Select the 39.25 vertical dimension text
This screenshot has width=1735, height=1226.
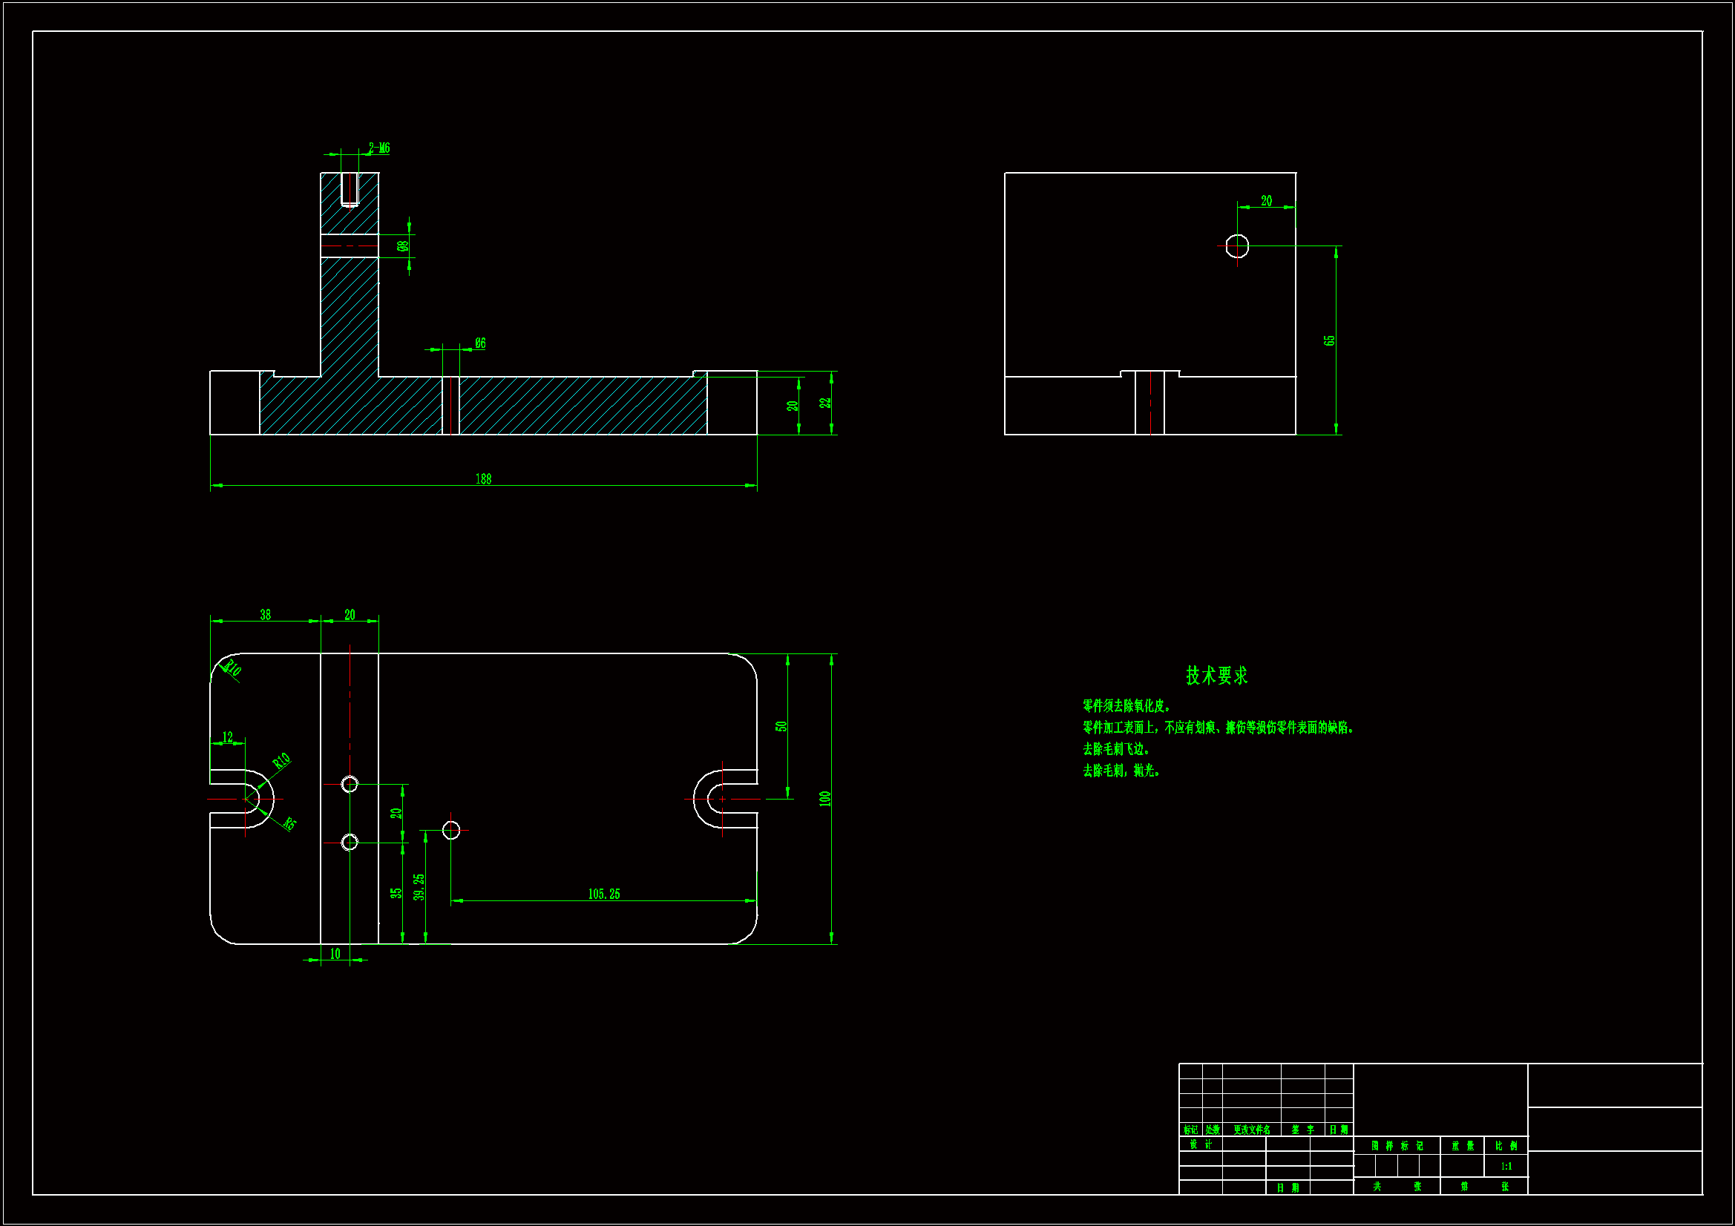point(419,887)
